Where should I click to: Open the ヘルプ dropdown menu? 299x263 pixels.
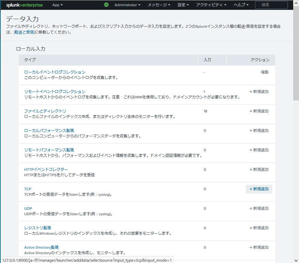pyautogui.click(x=241, y=5)
